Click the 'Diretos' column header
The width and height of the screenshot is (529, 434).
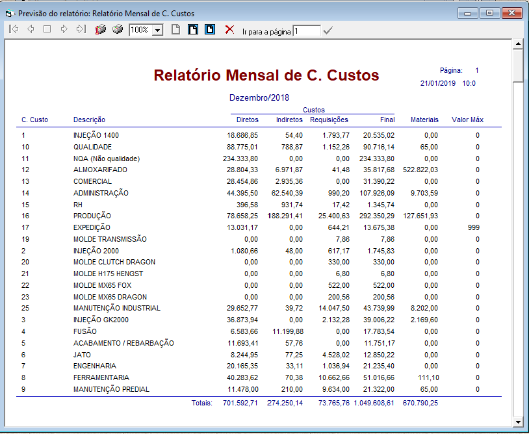pyautogui.click(x=248, y=120)
